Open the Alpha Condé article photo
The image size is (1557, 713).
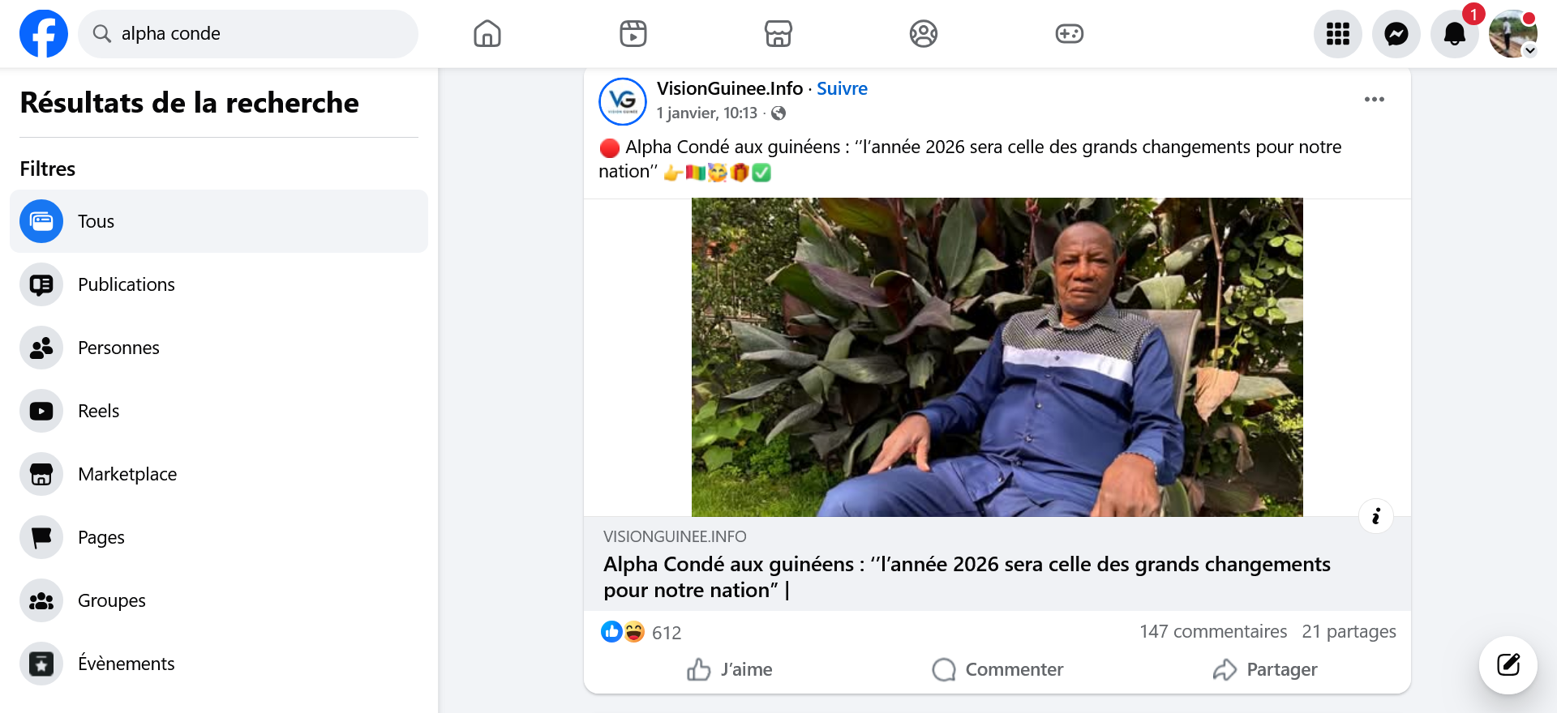997,356
